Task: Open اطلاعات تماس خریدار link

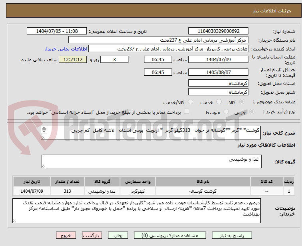Action: pyautogui.click(x=66, y=49)
